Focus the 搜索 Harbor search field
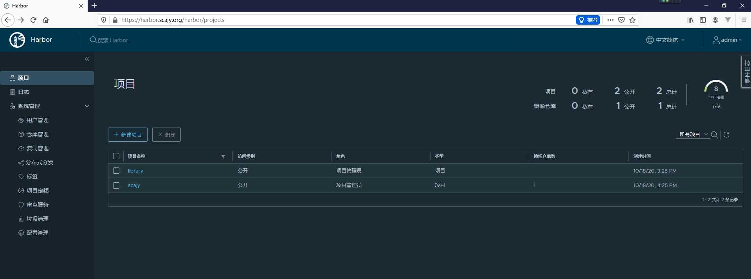 click(x=115, y=40)
